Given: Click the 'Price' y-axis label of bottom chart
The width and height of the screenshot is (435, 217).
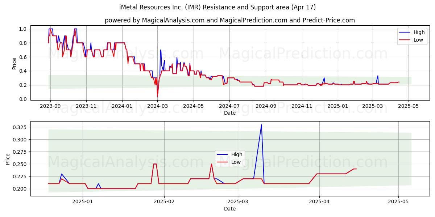Looking at the screenshot, I should pos(8,159).
